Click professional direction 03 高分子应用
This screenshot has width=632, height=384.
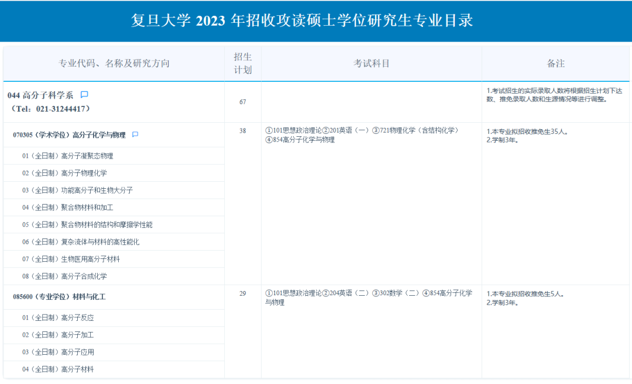pyautogui.click(x=58, y=352)
